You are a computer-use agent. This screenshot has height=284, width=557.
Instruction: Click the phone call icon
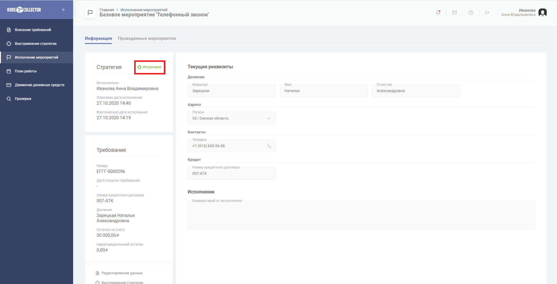(x=269, y=146)
